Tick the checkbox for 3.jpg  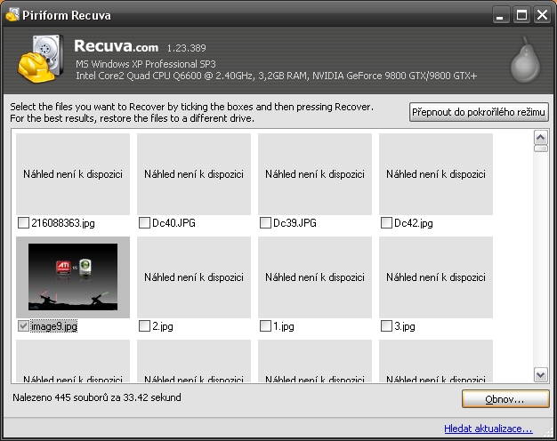point(386,326)
